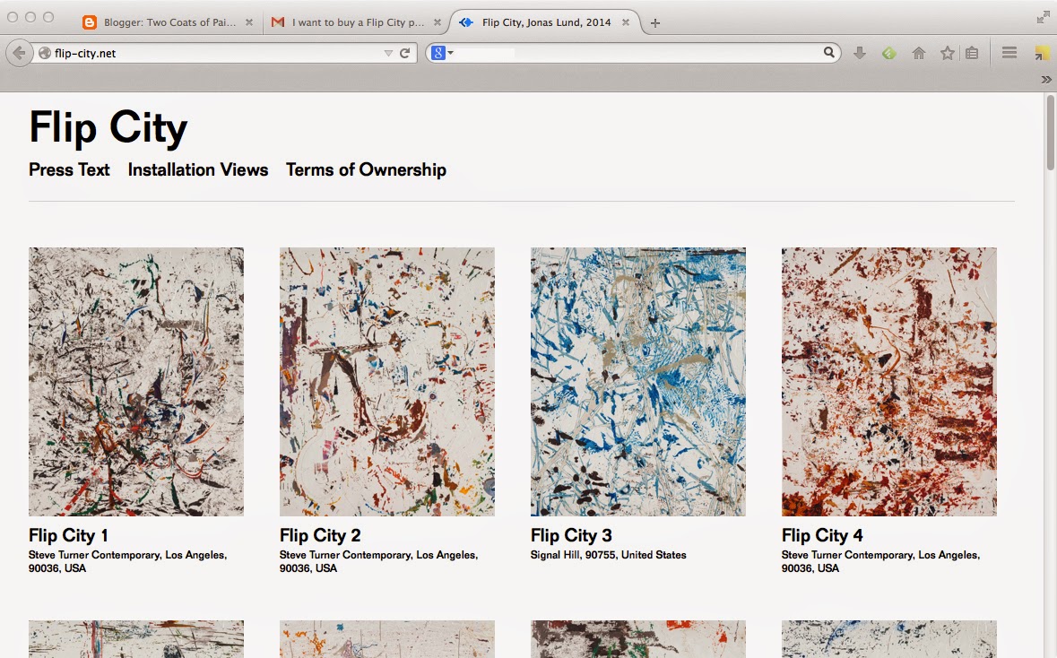Viewport: 1057px width, 658px height.
Task: Click the browser Back arrow button
Action: (x=19, y=54)
